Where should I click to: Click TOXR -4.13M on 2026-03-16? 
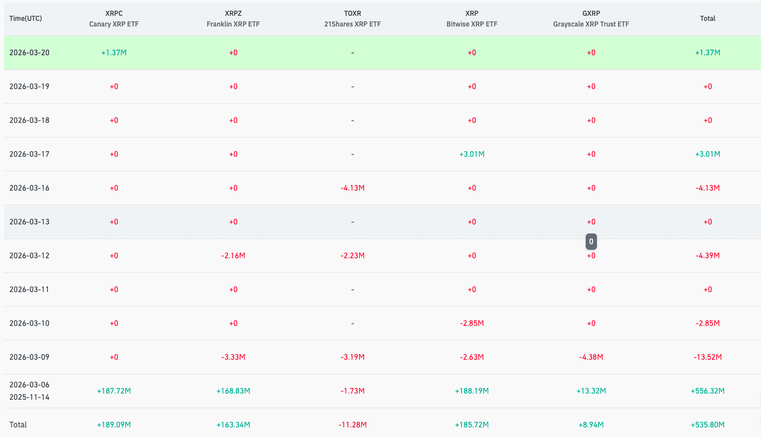click(x=352, y=188)
